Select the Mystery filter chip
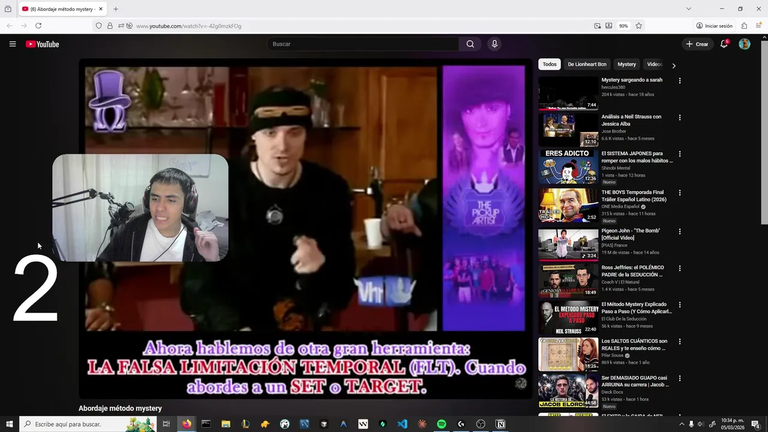This screenshot has width=768, height=432. [x=626, y=64]
